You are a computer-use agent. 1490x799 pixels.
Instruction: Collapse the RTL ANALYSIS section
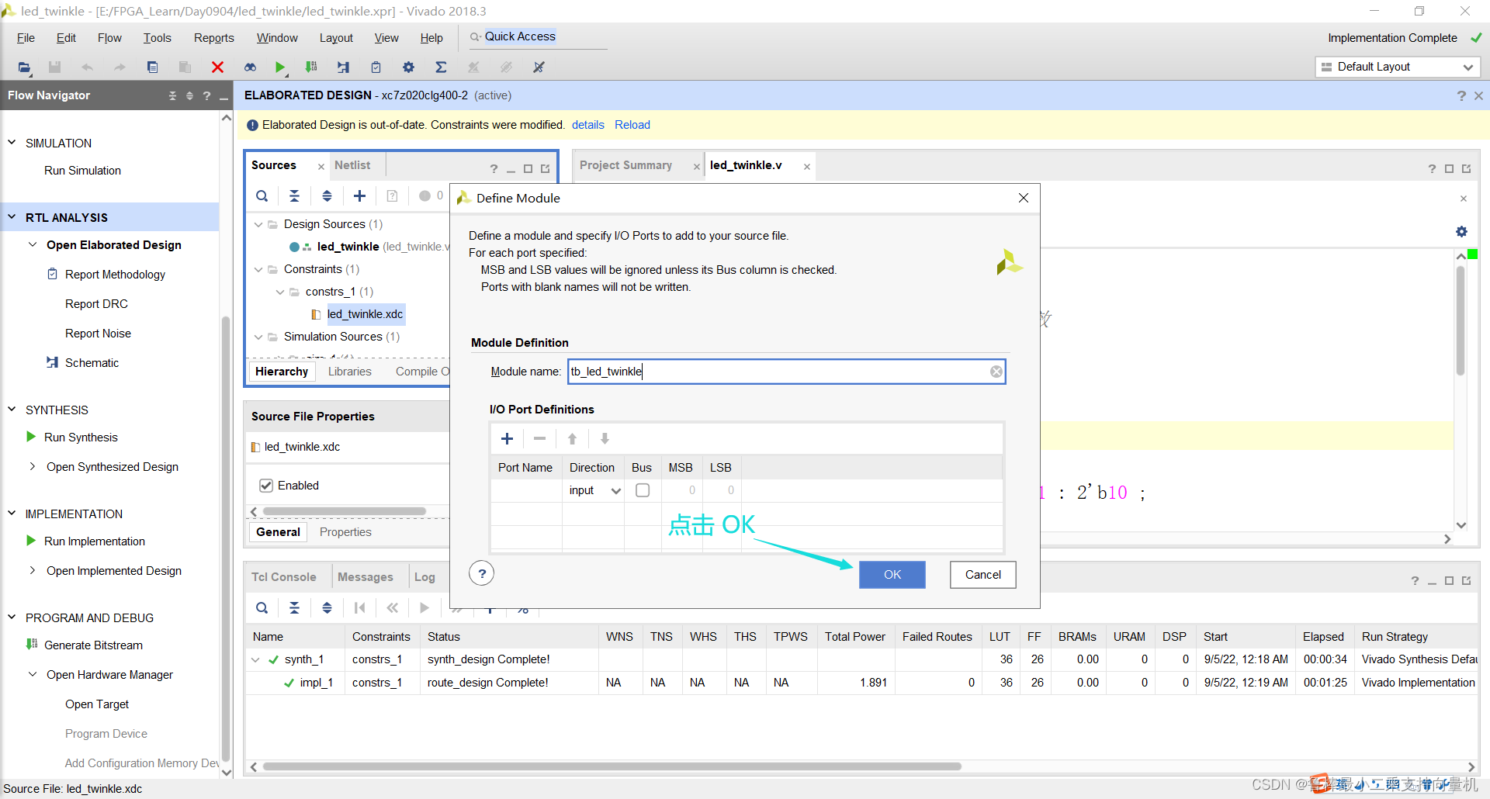12,217
